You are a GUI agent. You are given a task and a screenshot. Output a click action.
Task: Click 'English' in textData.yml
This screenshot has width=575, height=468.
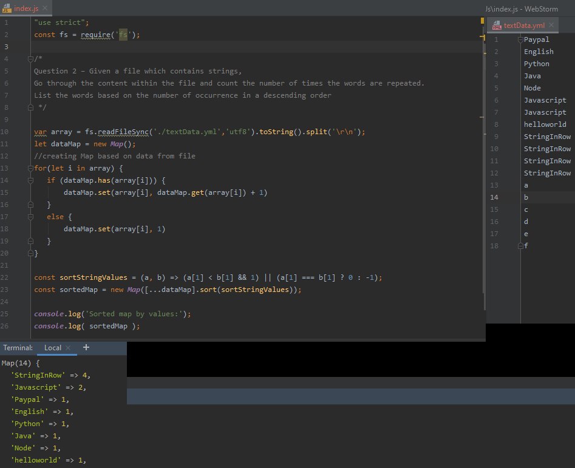(x=539, y=52)
